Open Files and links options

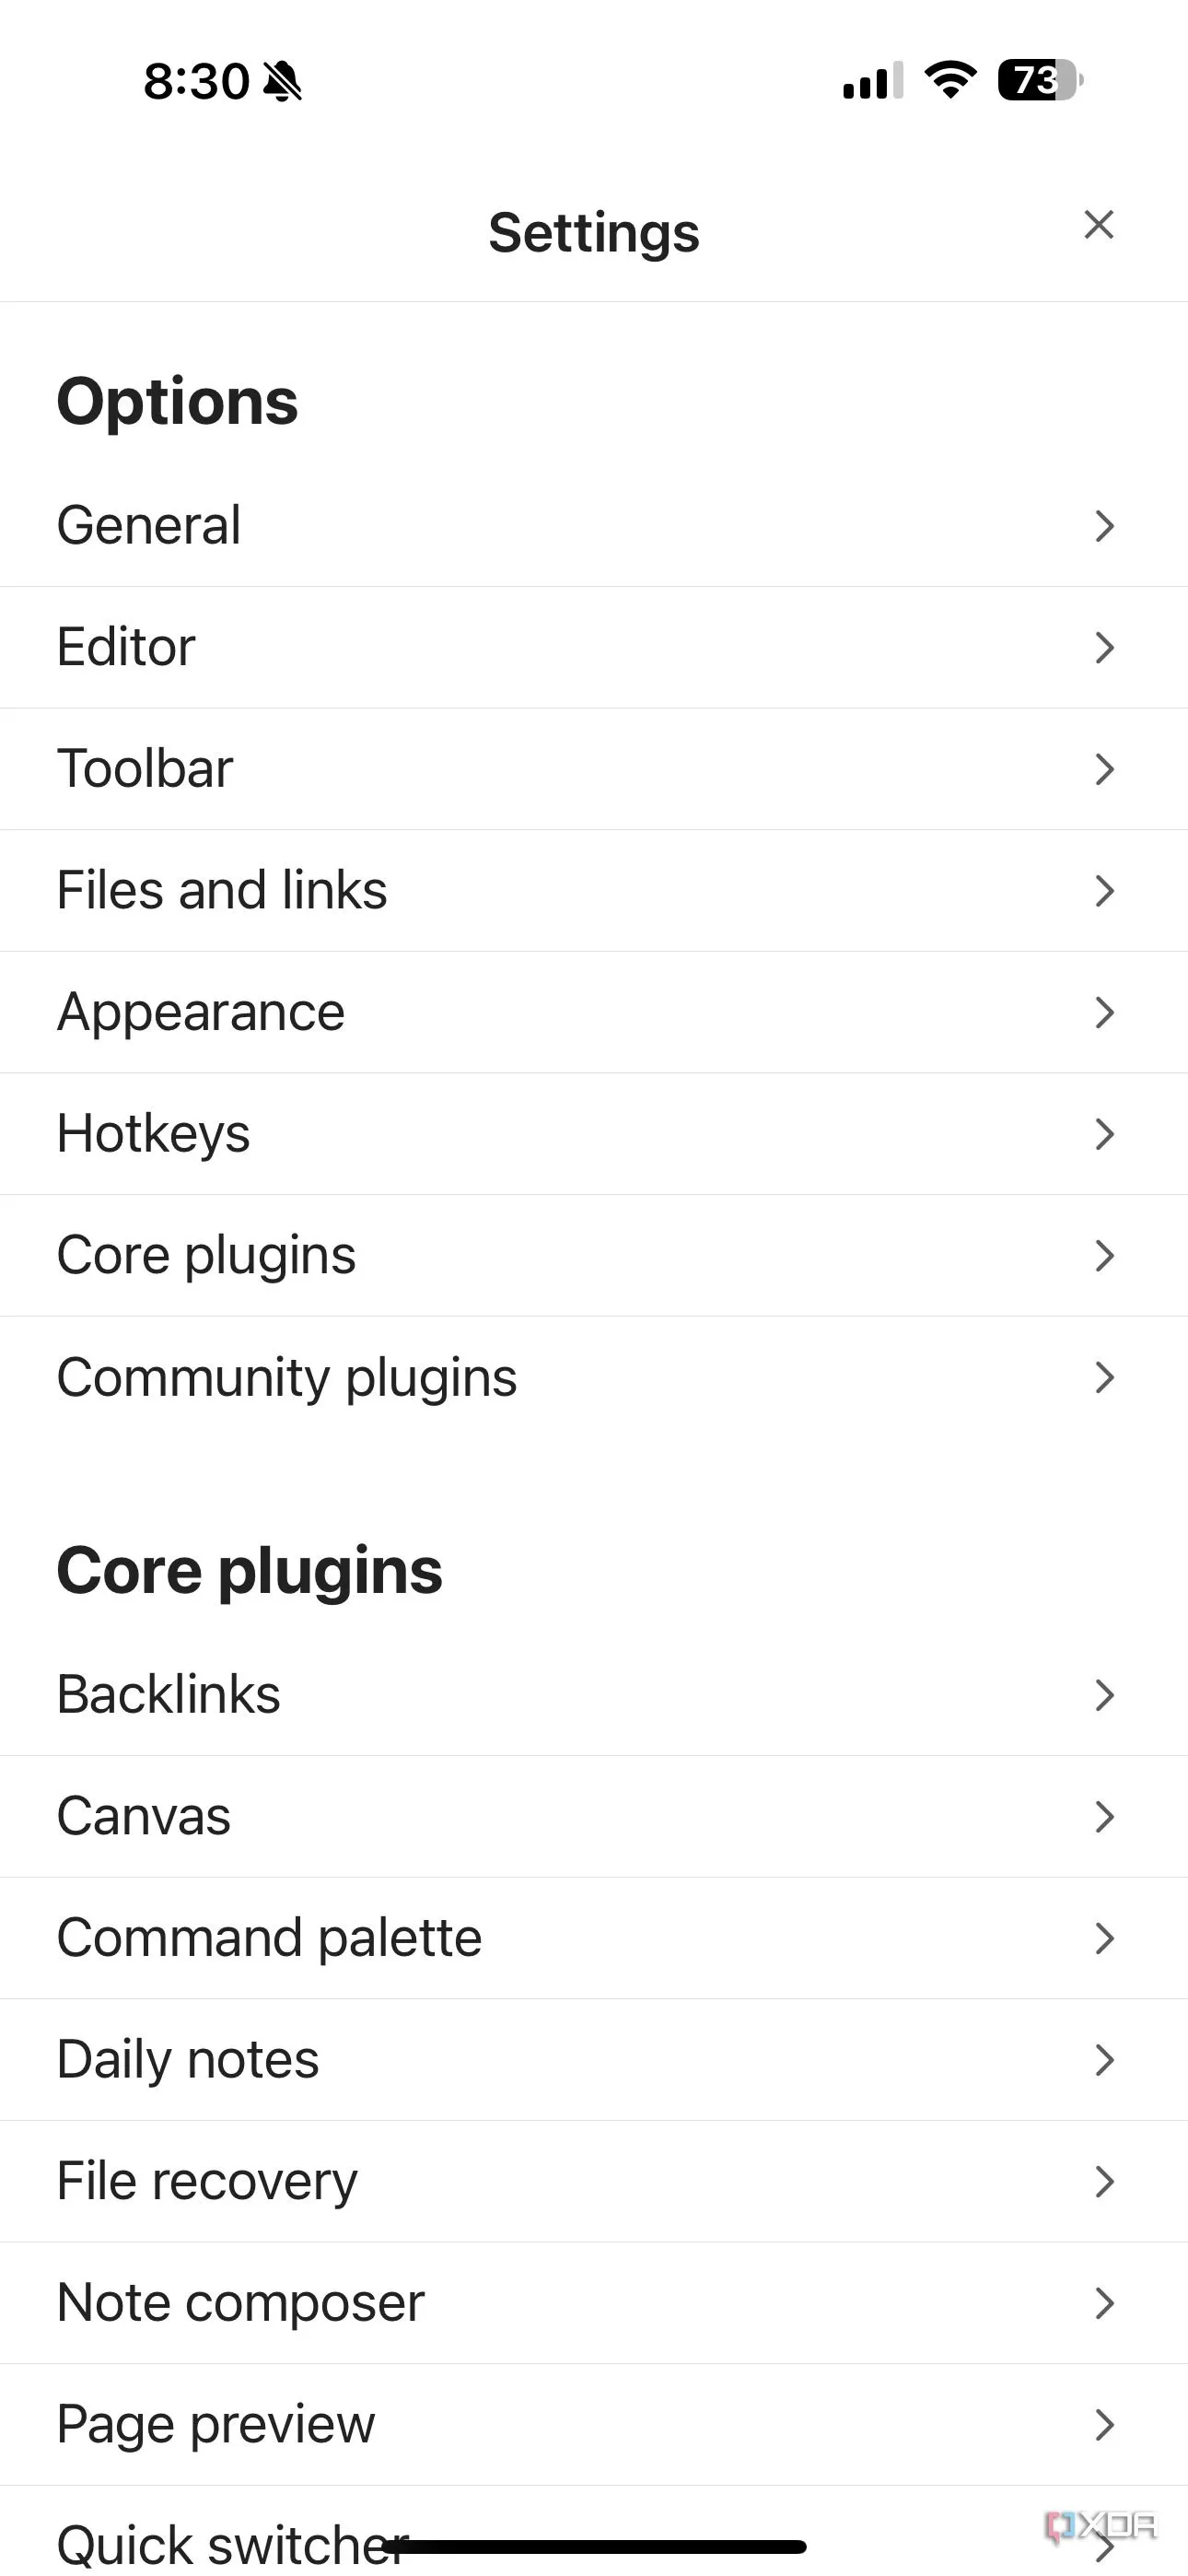(x=222, y=890)
